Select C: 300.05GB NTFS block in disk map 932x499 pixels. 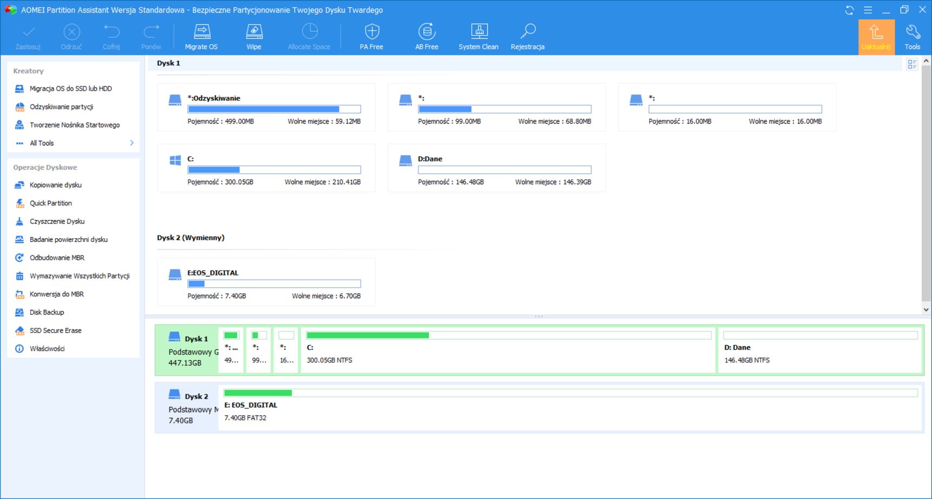click(x=508, y=350)
